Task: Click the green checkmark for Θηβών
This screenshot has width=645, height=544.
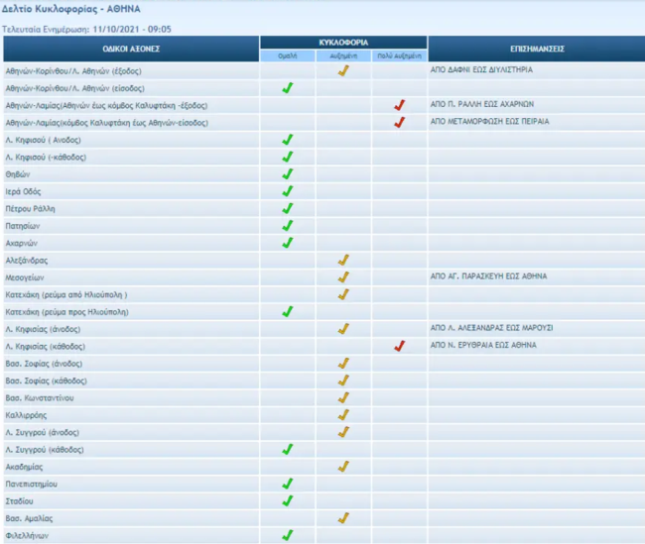Action: (287, 173)
